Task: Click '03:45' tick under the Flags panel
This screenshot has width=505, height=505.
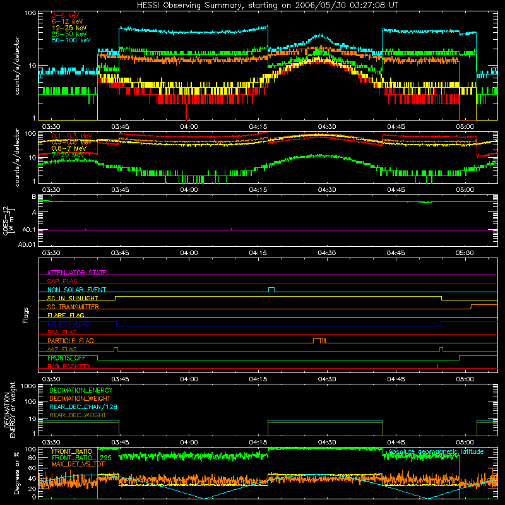Action: point(120,379)
